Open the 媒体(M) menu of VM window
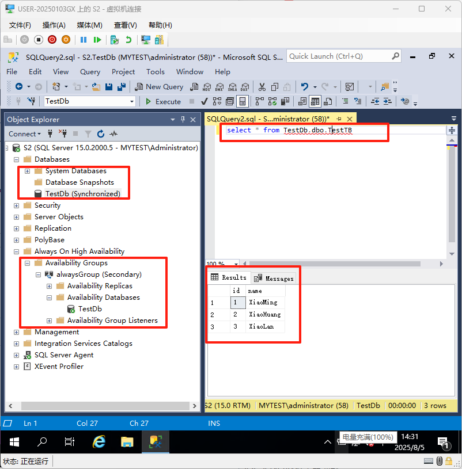462x469 pixels. 89,25
